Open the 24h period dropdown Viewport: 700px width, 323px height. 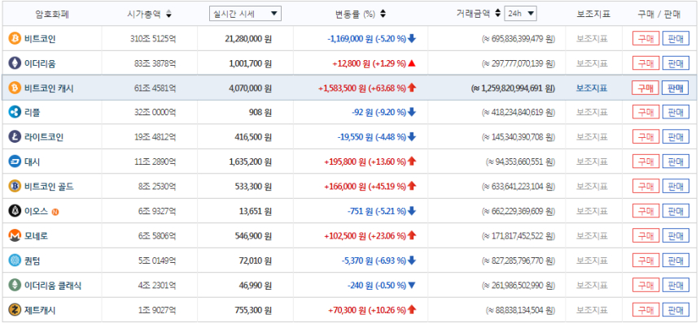tap(521, 13)
